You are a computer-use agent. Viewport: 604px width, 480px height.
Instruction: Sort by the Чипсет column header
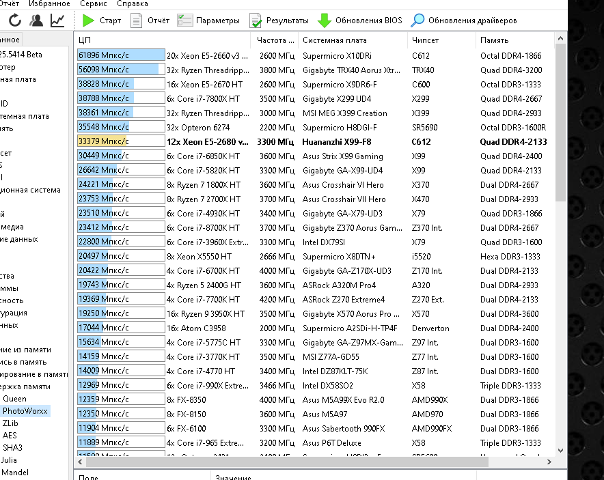441,40
